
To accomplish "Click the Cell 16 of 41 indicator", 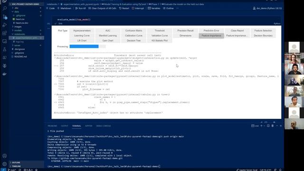I will [266, 170].
